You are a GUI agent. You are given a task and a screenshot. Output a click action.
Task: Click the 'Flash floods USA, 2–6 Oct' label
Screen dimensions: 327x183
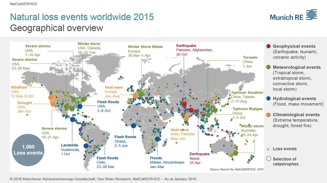[x=108, y=106]
